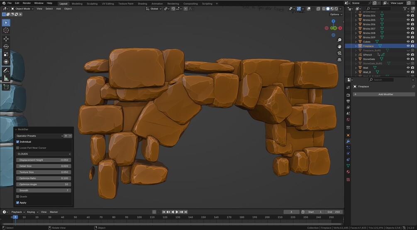Open the Physics properties tab
Screen dimensions: 417x230
pyautogui.click(x=348, y=153)
